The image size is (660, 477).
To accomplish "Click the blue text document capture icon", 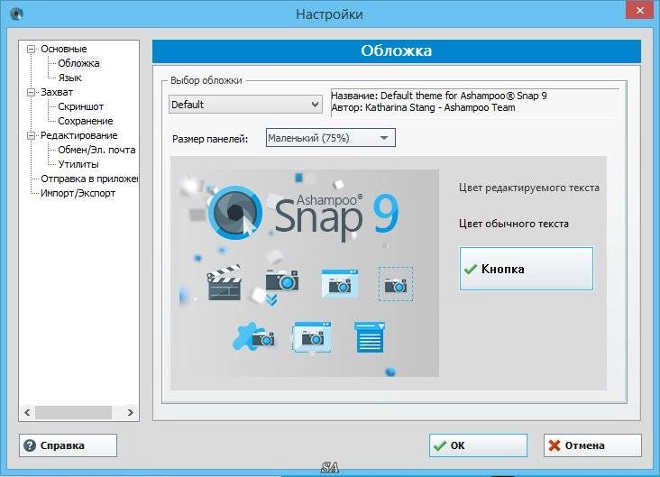I will pyautogui.click(x=370, y=337).
